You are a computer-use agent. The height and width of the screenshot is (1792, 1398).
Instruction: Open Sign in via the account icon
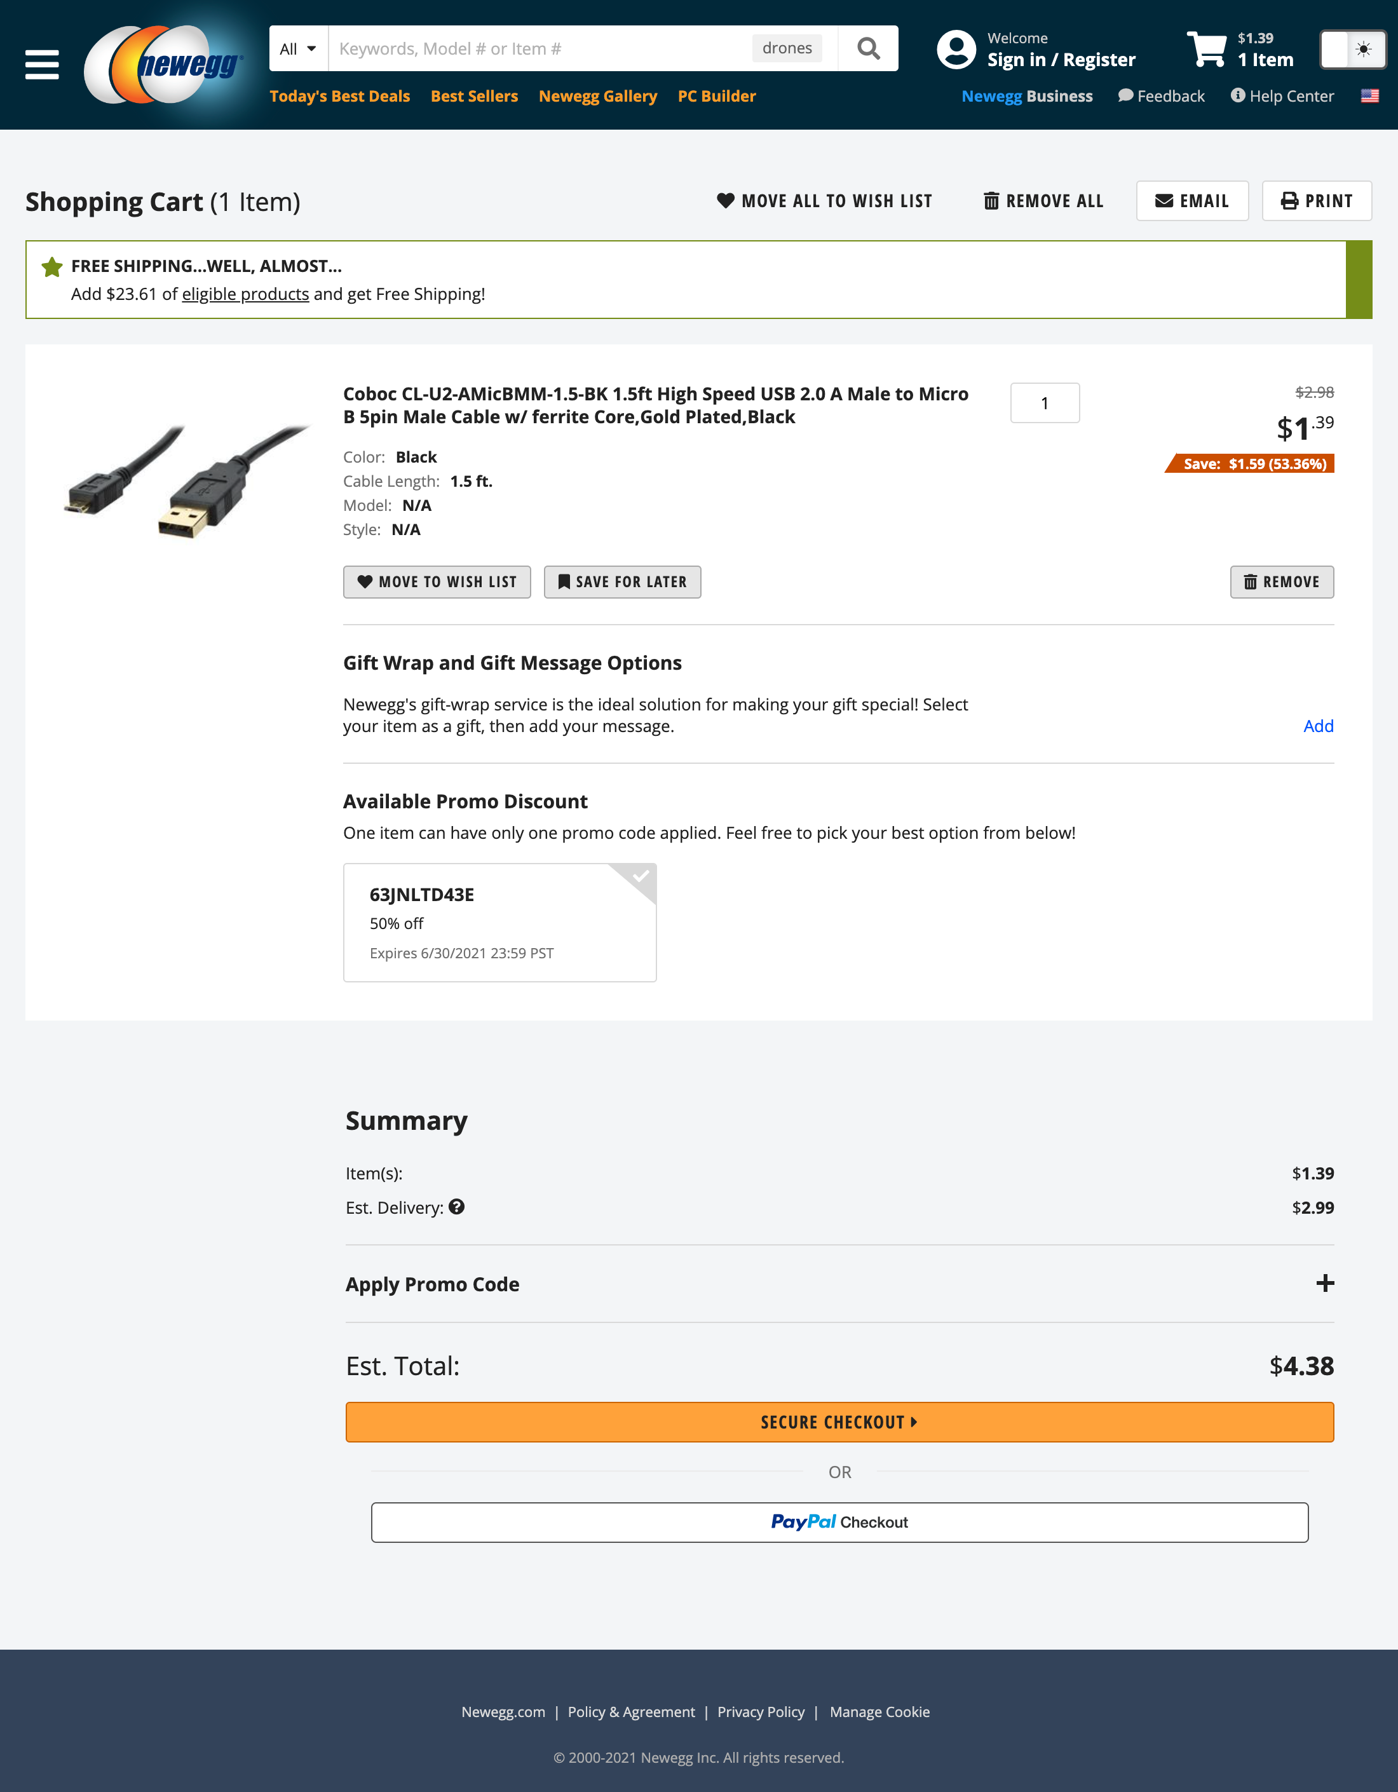click(956, 49)
